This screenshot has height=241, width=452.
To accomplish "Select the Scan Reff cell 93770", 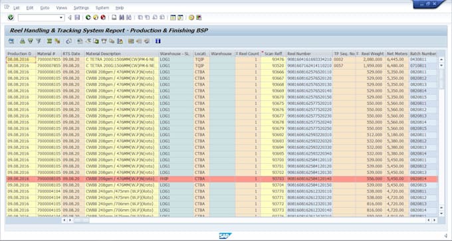I will coord(273,191).
